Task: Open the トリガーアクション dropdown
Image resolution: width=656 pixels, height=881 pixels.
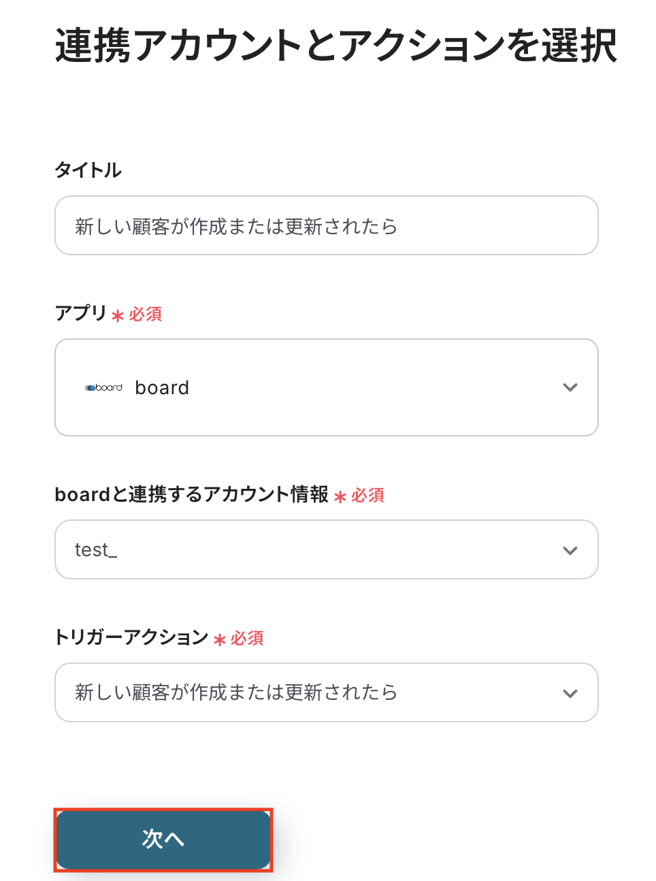Action: pyautogui.click(x=327, y=692)
